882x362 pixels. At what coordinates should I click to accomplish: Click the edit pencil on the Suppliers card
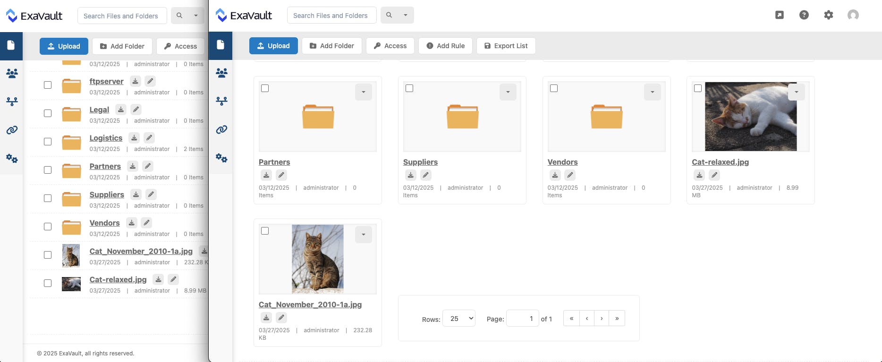click(426, 175)
